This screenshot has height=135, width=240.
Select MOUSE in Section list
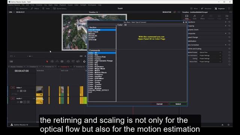102,34
